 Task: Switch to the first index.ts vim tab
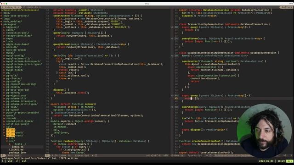tap(11, 7)
